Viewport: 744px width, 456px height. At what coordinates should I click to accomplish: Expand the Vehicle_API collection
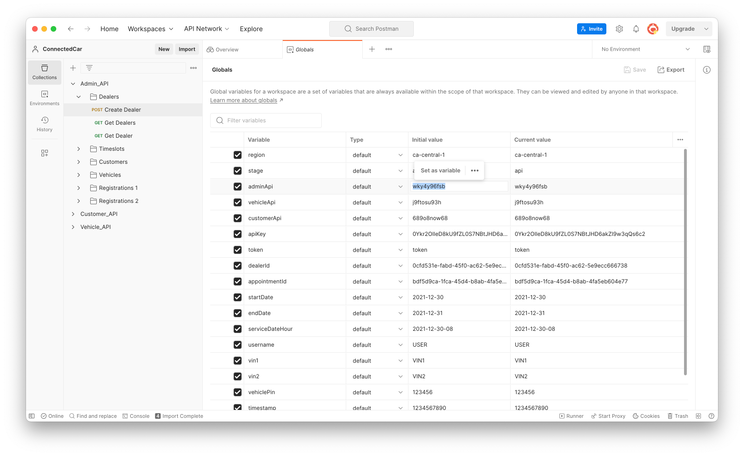coord(73,227)
